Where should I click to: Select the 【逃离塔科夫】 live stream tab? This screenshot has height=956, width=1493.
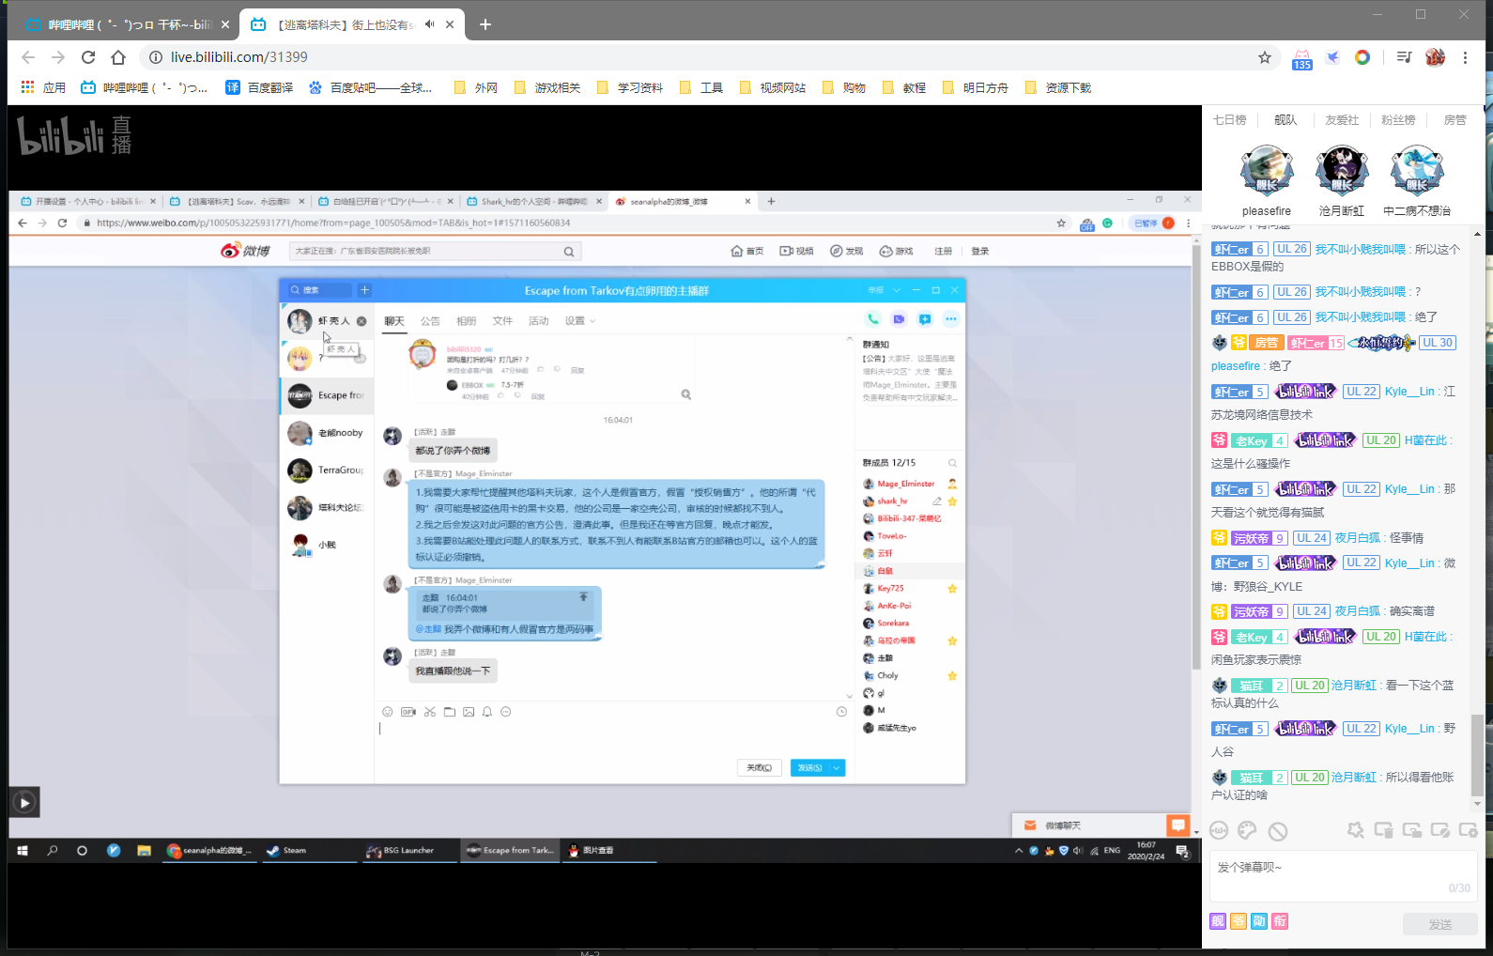click(x=352, y=24)
